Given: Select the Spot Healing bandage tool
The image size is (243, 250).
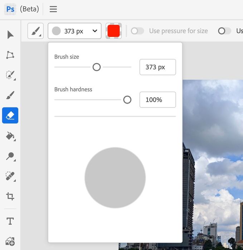Looking at the screenshot, I should pos(10,176).
